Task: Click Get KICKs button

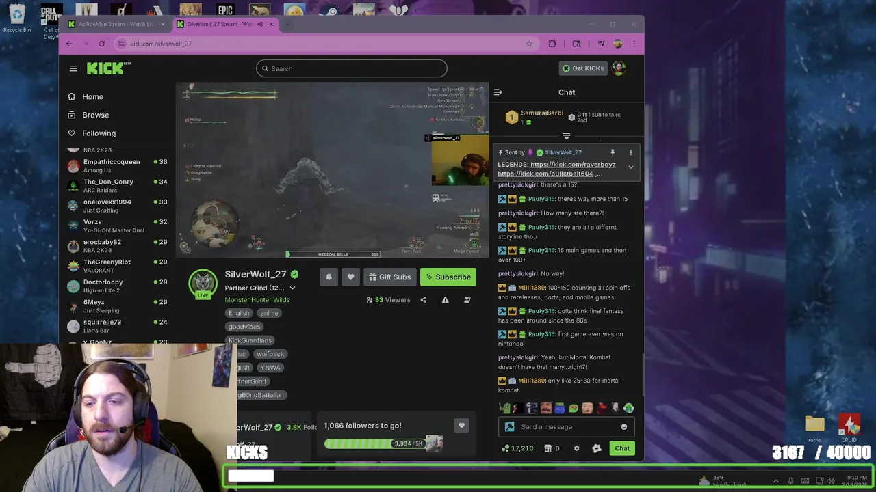Action: tap(583, 68)
